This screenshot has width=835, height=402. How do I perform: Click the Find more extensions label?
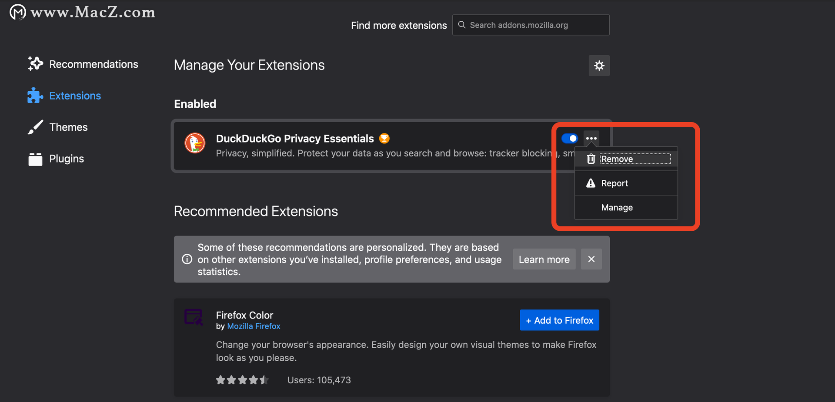point(399,25)
